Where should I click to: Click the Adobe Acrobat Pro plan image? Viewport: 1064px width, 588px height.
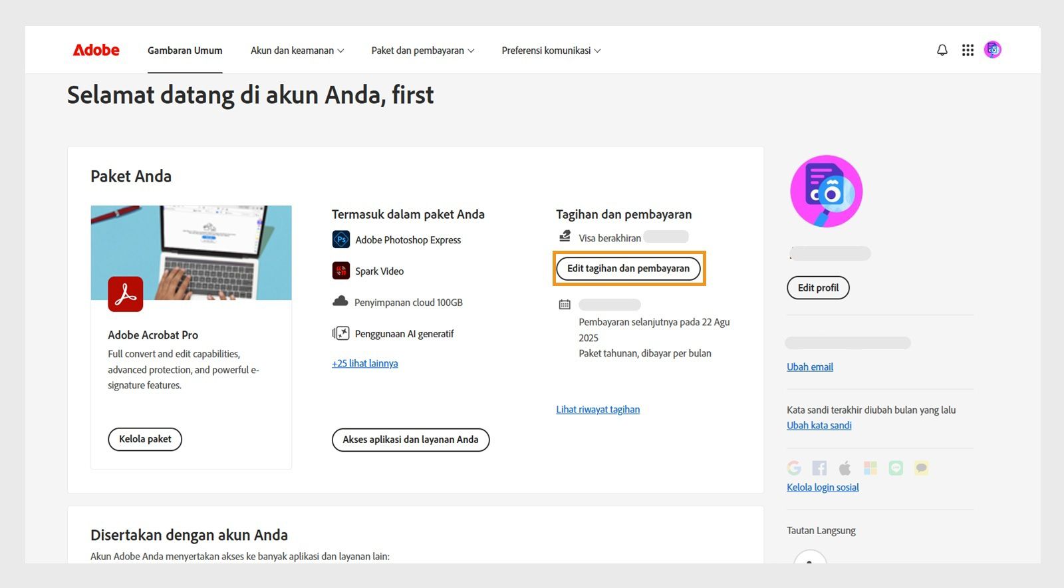pos(191,253)
